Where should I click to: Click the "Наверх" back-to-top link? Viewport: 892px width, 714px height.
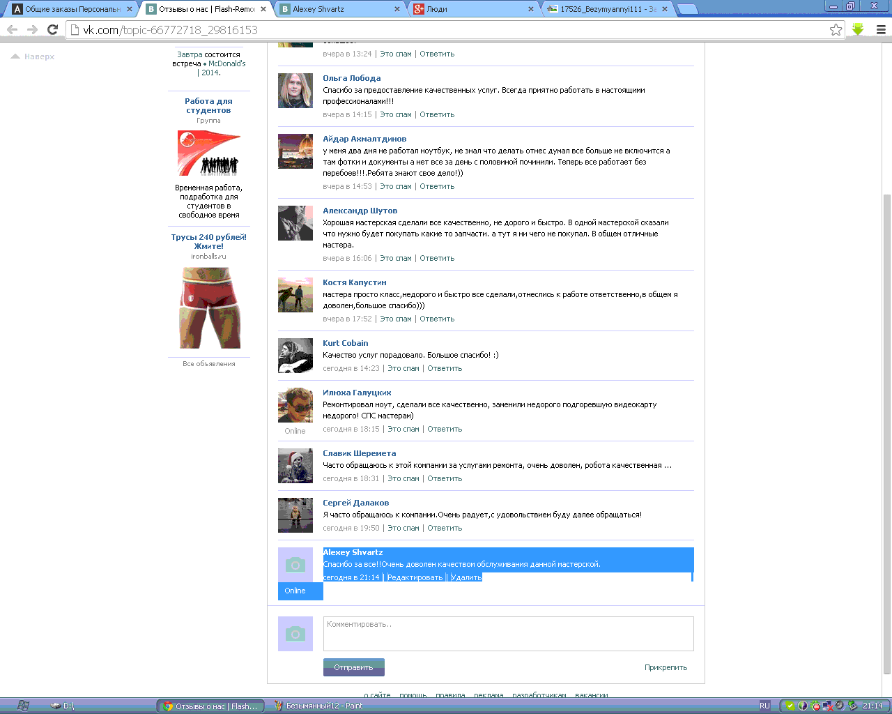click(33, 56)
